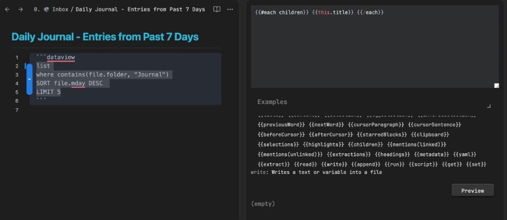Grab the template textarea resize handle
Image resolution: width=507 pixels, height=220 pixels.
pos(496,85)
